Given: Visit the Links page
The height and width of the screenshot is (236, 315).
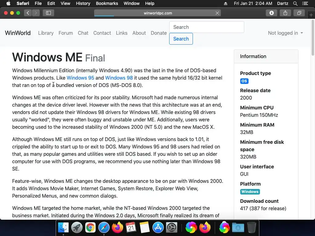Looking at the screenshot, I should coord(122,33).
